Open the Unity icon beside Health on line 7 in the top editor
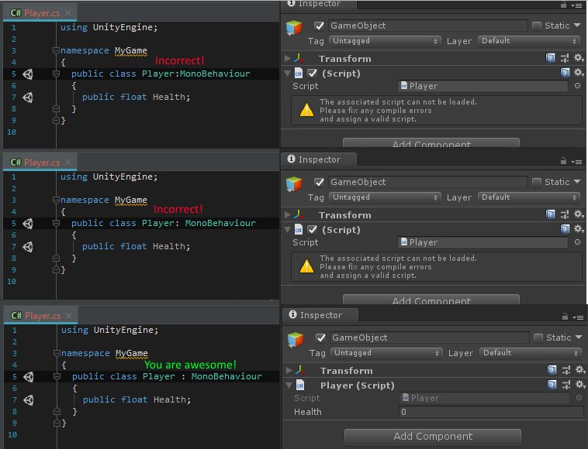The width and height of the screenshot is (588, 449). click(28, 98)
